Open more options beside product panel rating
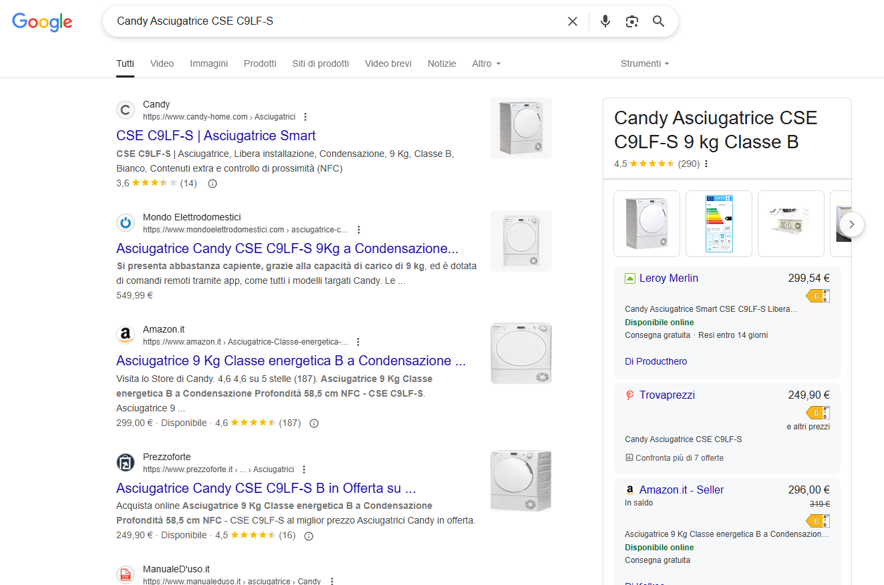The width and height of the screenshot is (884, 585). (x=706, y=164)
